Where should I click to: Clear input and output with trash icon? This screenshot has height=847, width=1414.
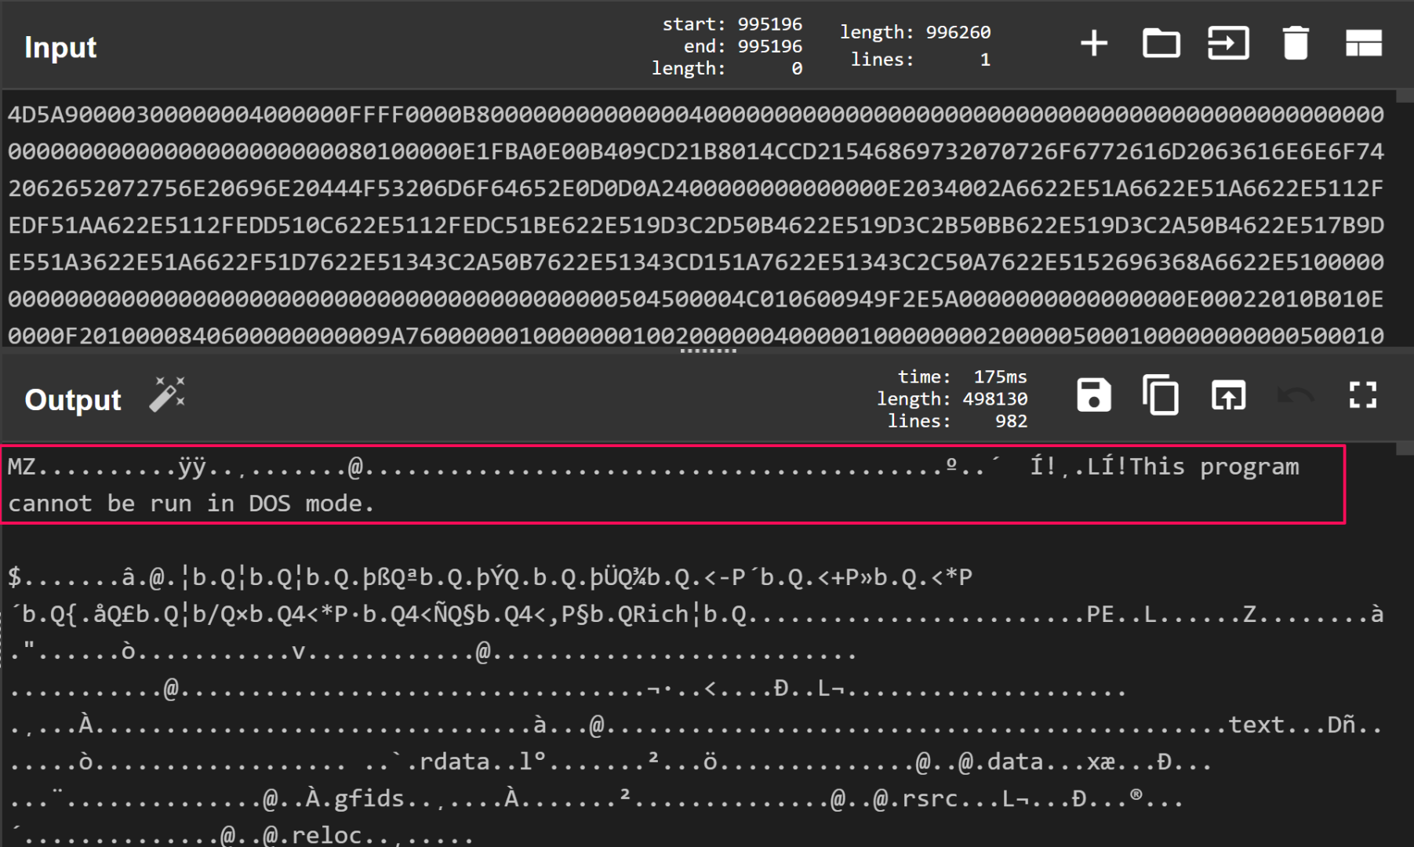coord(1296,43)
